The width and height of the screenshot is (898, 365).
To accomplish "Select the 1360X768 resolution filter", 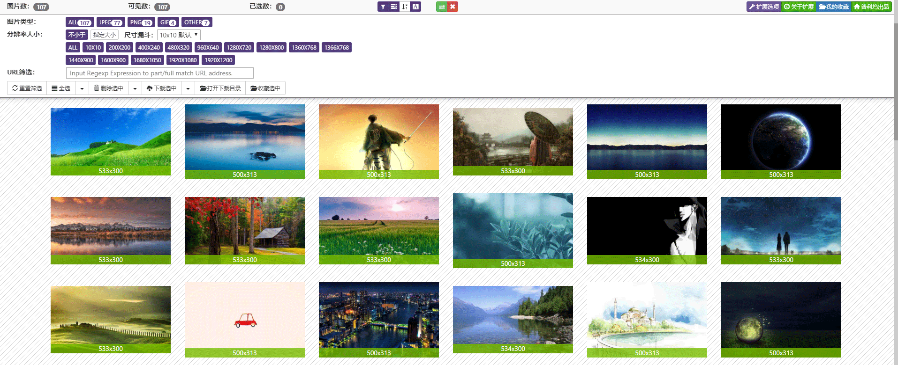I will click(304, 47).
